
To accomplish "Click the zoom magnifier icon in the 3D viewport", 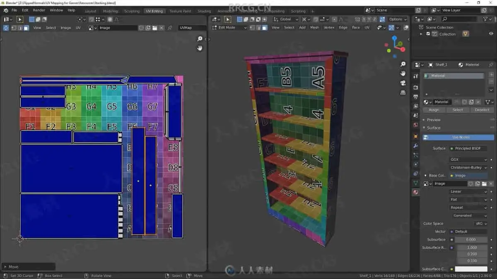I will [403, 64].
